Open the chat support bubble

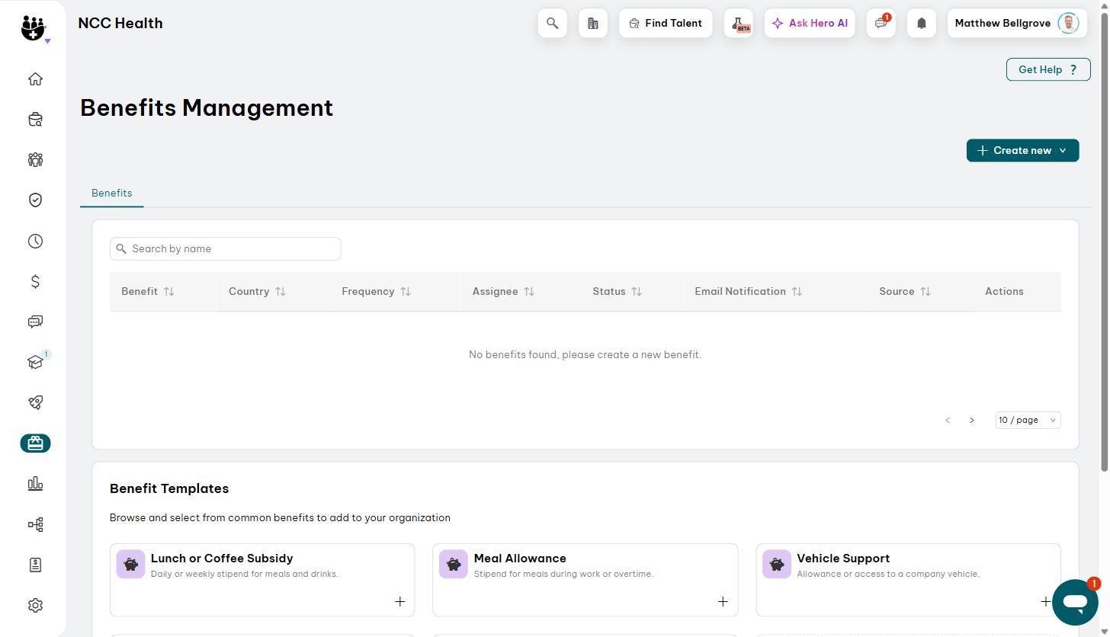coord(1075,602)
